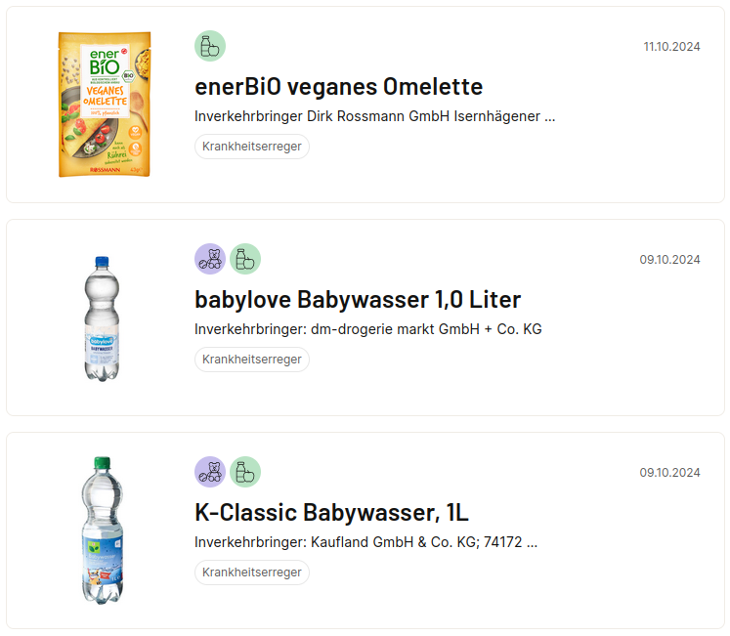Click the Dirk Rossmann GmbH distributor text

pos(375,116)
